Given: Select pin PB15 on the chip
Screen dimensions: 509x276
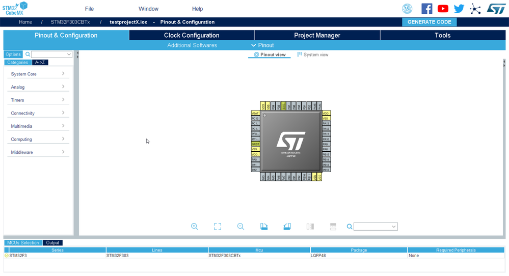Looking at the screenshot, I should [326, 154].
